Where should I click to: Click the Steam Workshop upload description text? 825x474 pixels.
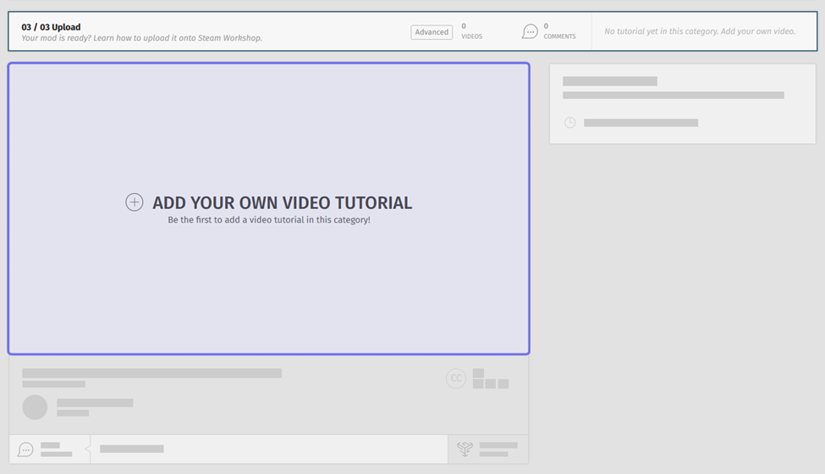pyautogui.click(x=141, y=38)
